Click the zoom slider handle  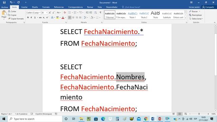[x=199, y=114]
